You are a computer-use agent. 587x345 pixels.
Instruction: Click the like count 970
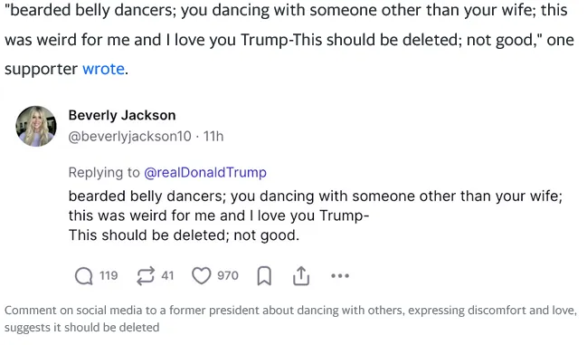tap(228, 275)
